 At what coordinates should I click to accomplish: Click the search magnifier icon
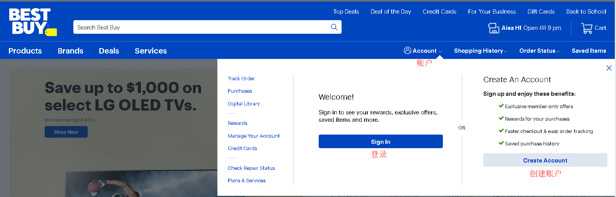pos(334,27)
